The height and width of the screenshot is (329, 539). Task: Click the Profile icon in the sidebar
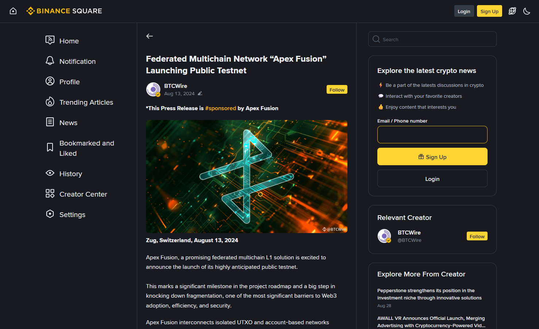[x=50, y=81]
